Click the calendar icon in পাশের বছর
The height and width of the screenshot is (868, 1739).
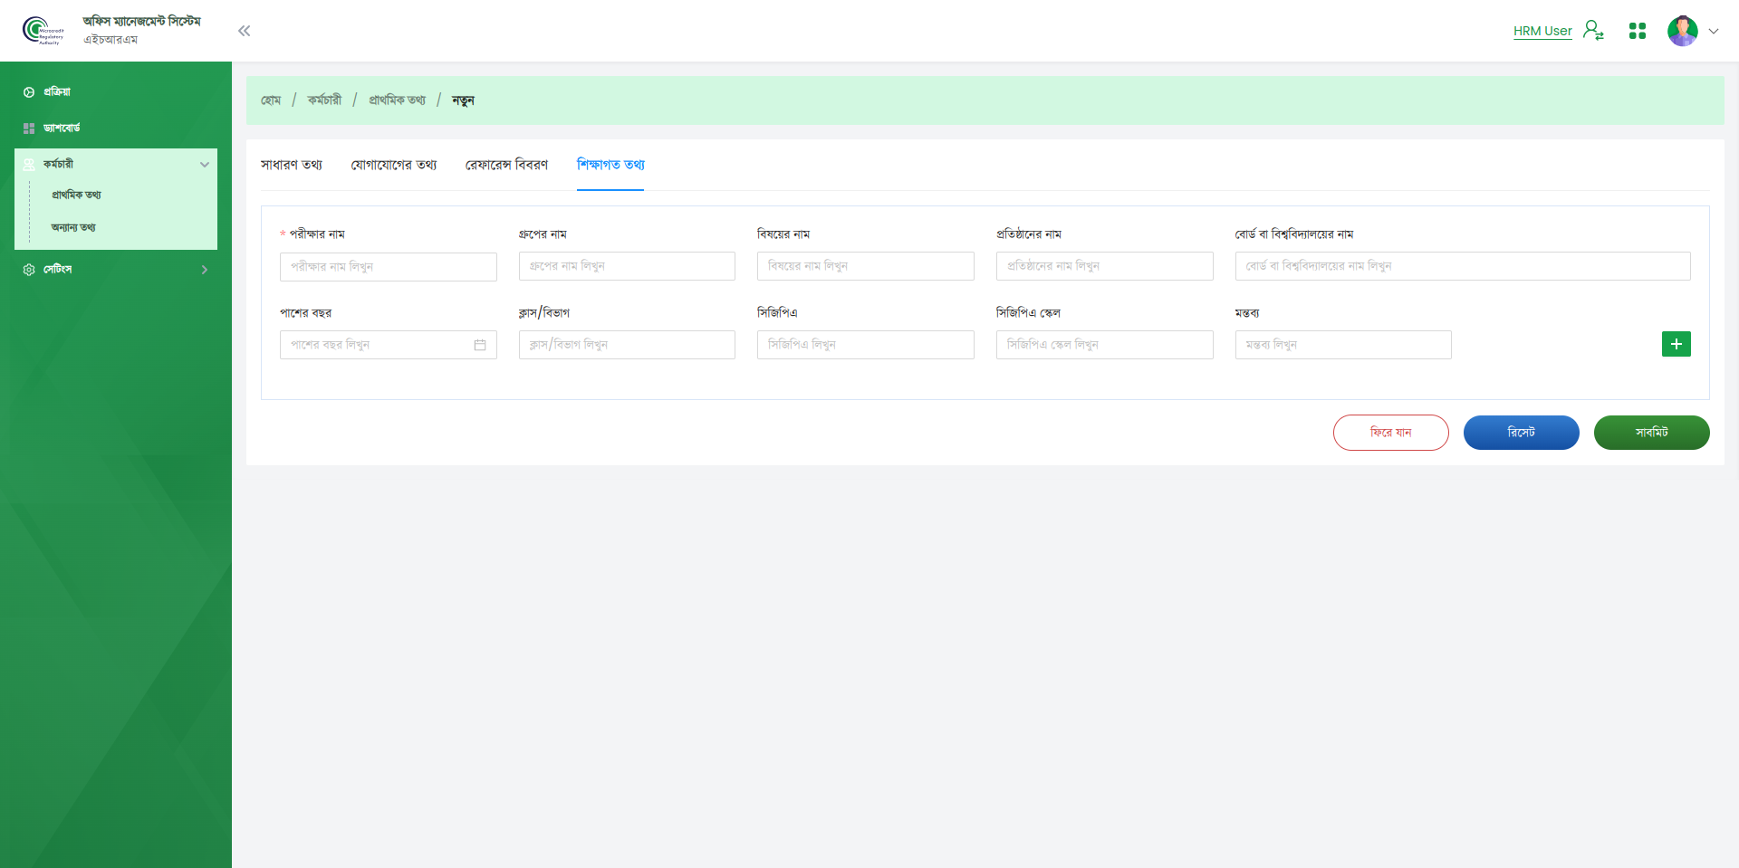(480, 345)
